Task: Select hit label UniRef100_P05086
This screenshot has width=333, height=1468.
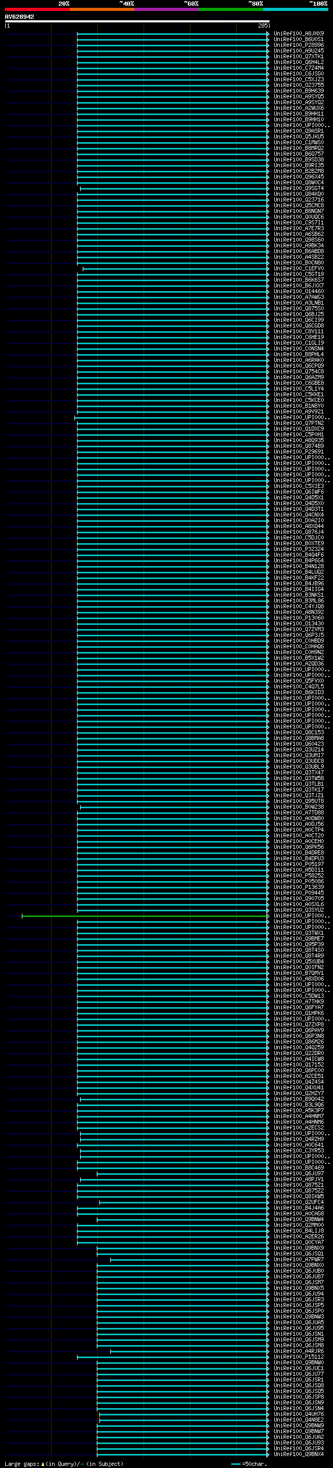Action: tap(299, 881)
